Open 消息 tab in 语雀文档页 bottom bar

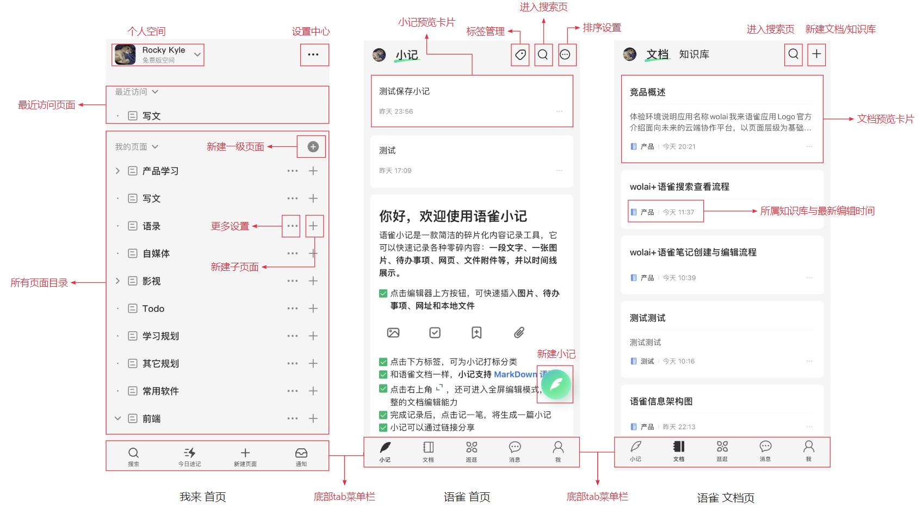pyautogui.click(x=765, y=451)
